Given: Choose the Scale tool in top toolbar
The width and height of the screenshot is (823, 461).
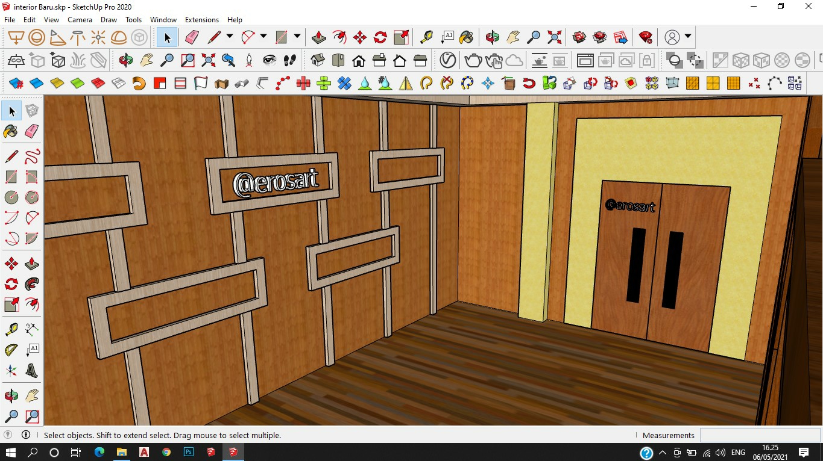Looking at the screenshot, I should [x=401, y=37].
